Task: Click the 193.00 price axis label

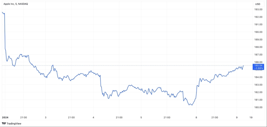Action: 258,9
